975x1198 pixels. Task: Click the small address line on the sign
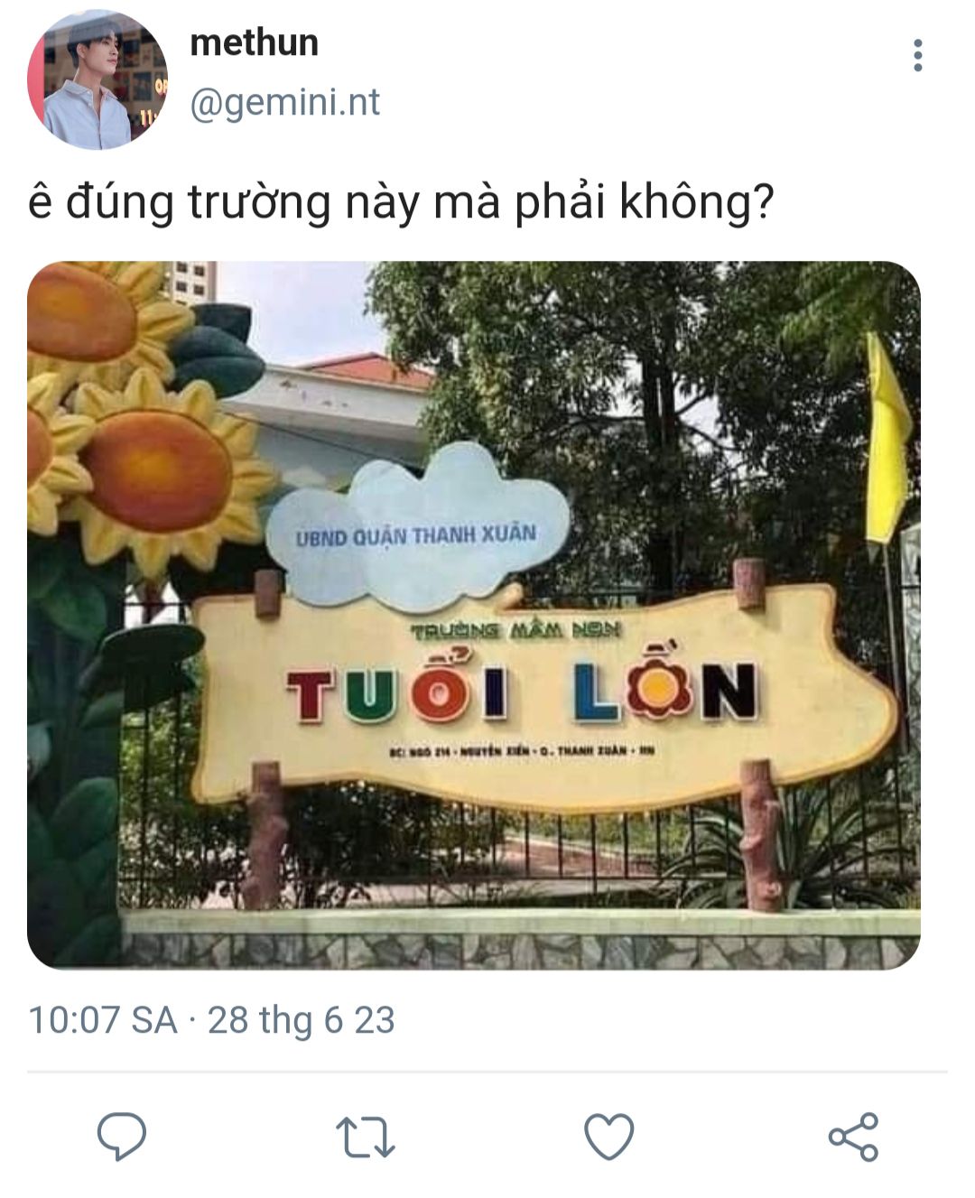coord(521,750)
